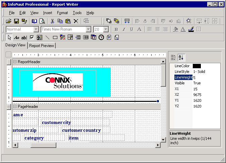Click the open book icon
226x163 pixels.
pyautogui.click(x=34, y=21)
